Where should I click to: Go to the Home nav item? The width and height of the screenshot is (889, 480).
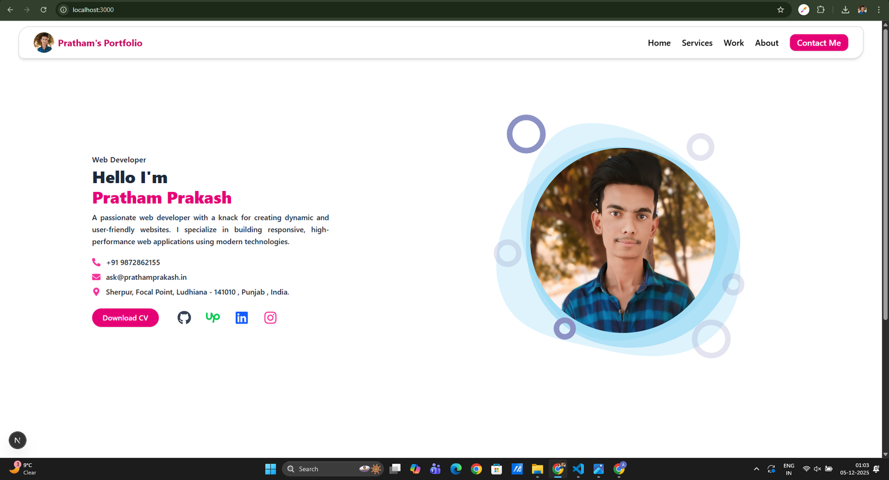coord(659,43)
